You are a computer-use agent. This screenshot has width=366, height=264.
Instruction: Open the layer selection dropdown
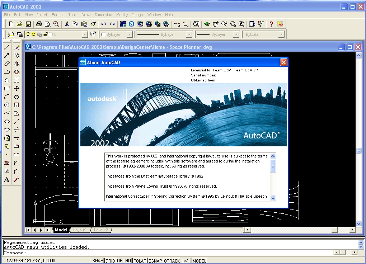[85, 34]
